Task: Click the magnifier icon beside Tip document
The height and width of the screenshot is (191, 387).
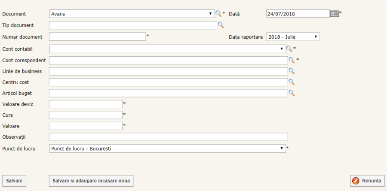Action: coord(221,25)
